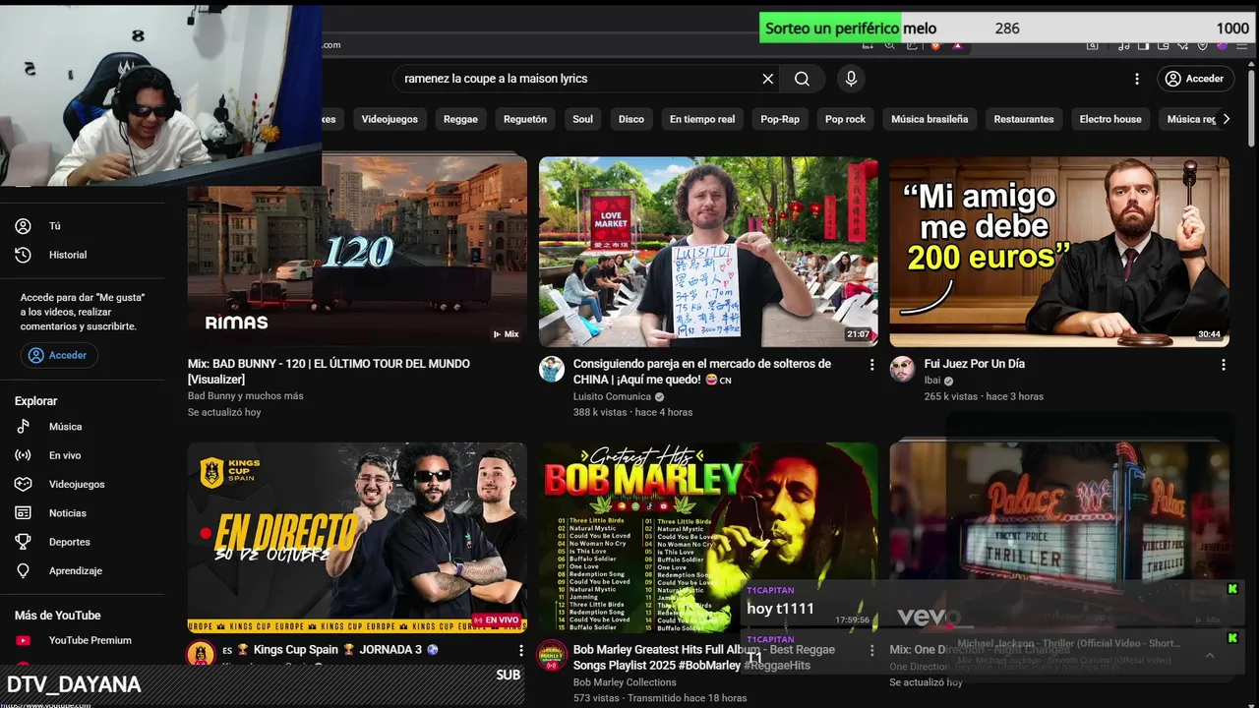This screenshot has width=1259, height=708.
Task: Click Acceder button in the sidebar
Action: pyautogui.click(x=58, y=355)
